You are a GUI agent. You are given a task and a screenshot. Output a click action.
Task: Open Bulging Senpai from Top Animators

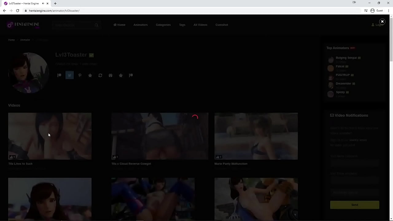(x=346, y=58)
